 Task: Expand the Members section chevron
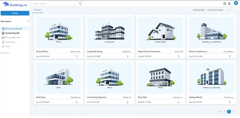[x=28, y=53]
